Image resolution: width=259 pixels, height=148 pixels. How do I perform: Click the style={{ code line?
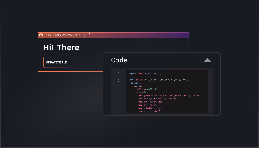pyautogui.click(x=141, y=92)
